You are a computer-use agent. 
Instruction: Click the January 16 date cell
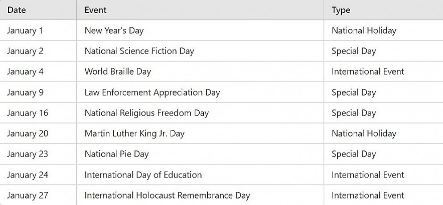point(28,113)
